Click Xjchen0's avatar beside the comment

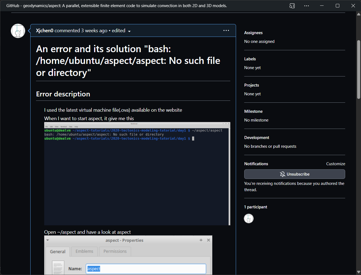(18, 31)
